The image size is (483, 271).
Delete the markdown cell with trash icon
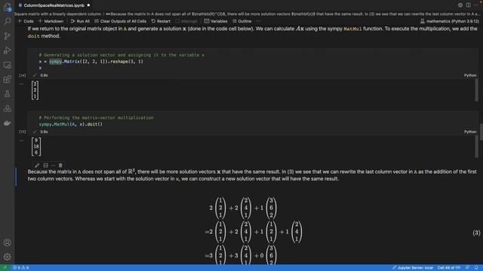(x=60, y=166)
